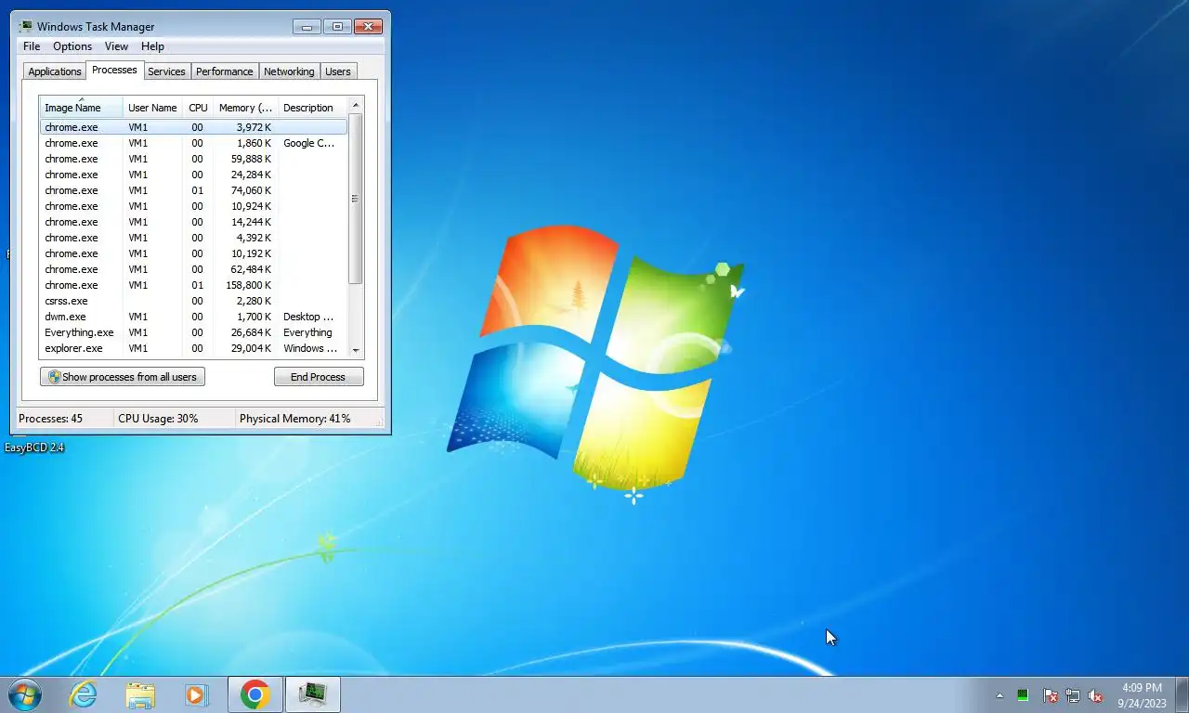
Task: Switch to Google Chrome in the taskbar
Action: (255, 694)
